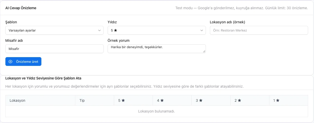Image resolution: width=314 pixels, height=123 pixels.
Task: Click the resize handle of the Örnek yorum textarea
Action: (204, 52)
